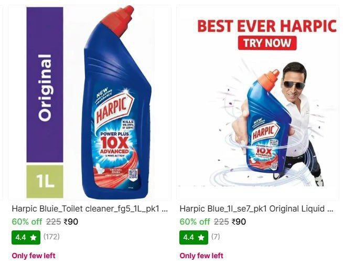The image size is (343, 264).
Task: Click the second product's 60% off label
Action: (195, 222)
